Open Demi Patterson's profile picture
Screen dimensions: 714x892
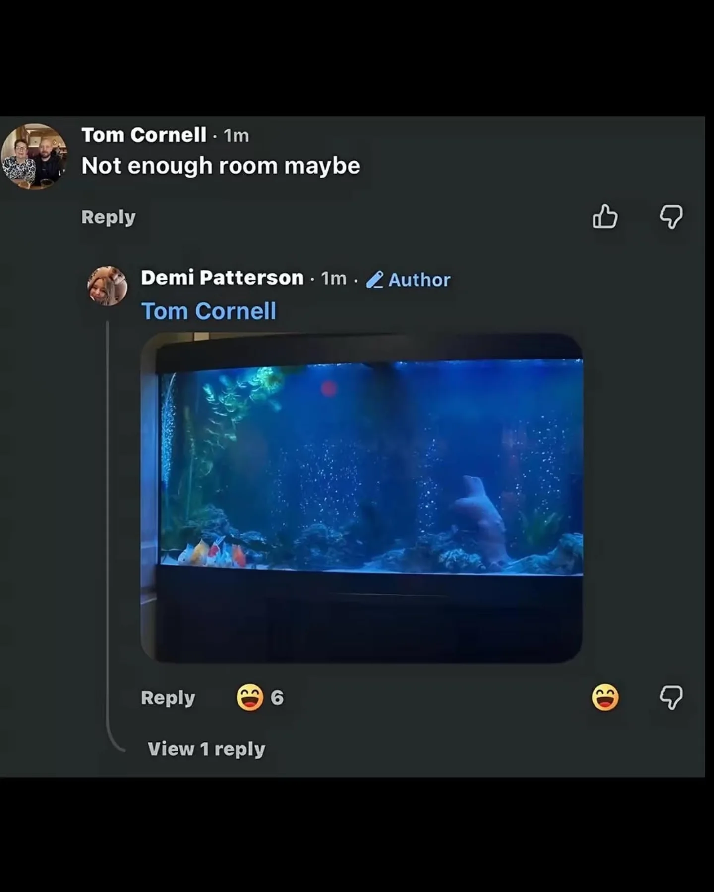[x=107, y=286]
